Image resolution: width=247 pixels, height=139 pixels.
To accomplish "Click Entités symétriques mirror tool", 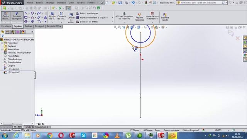I will pos(87,14).
